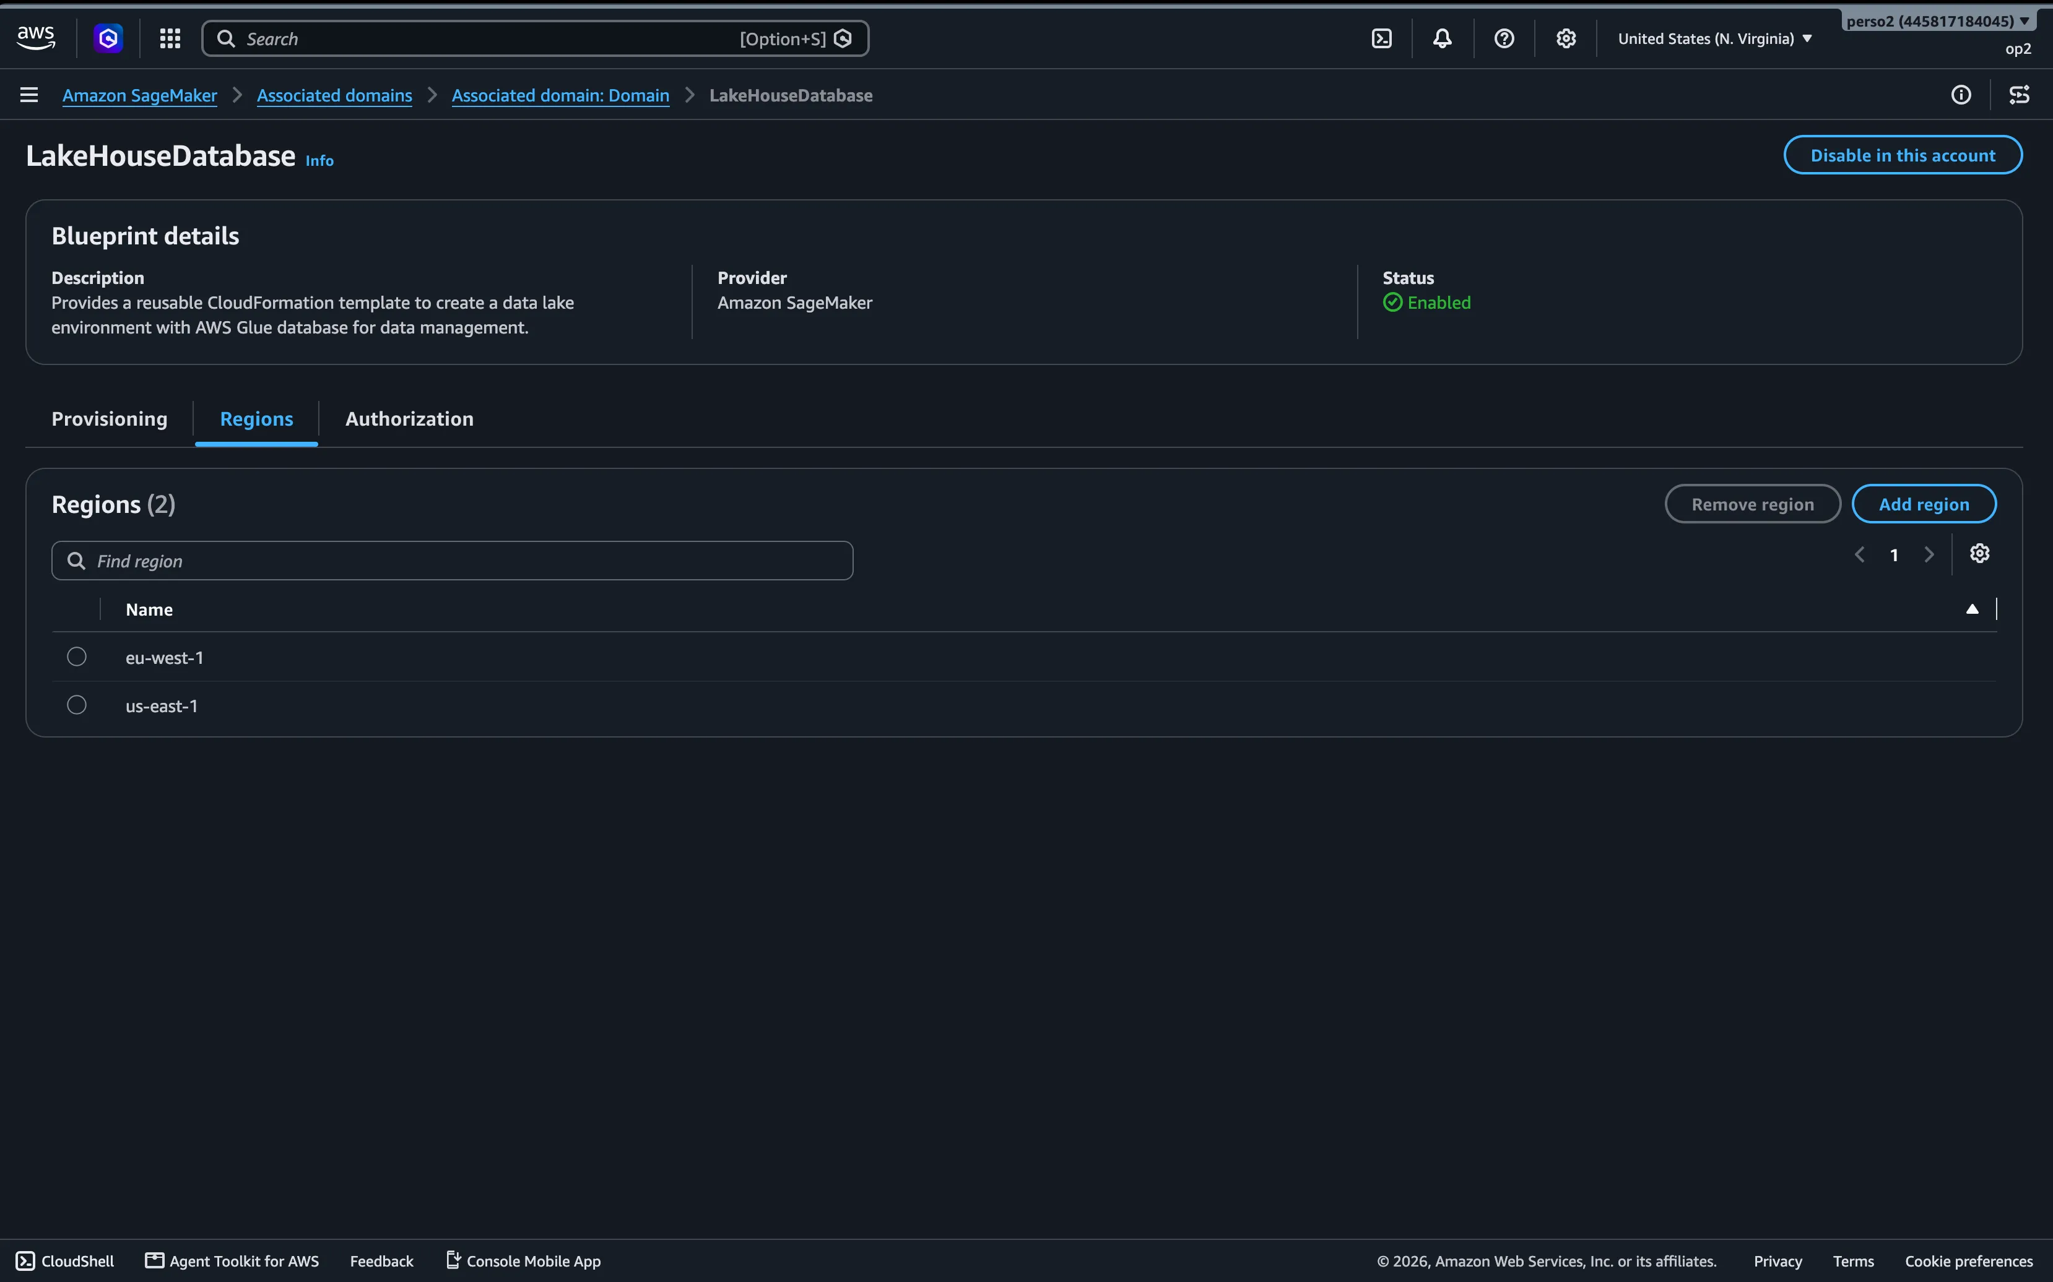Click page number 1 in pagination
This screenshot has width=2053, height=1282.
[x=1893, y=554]
